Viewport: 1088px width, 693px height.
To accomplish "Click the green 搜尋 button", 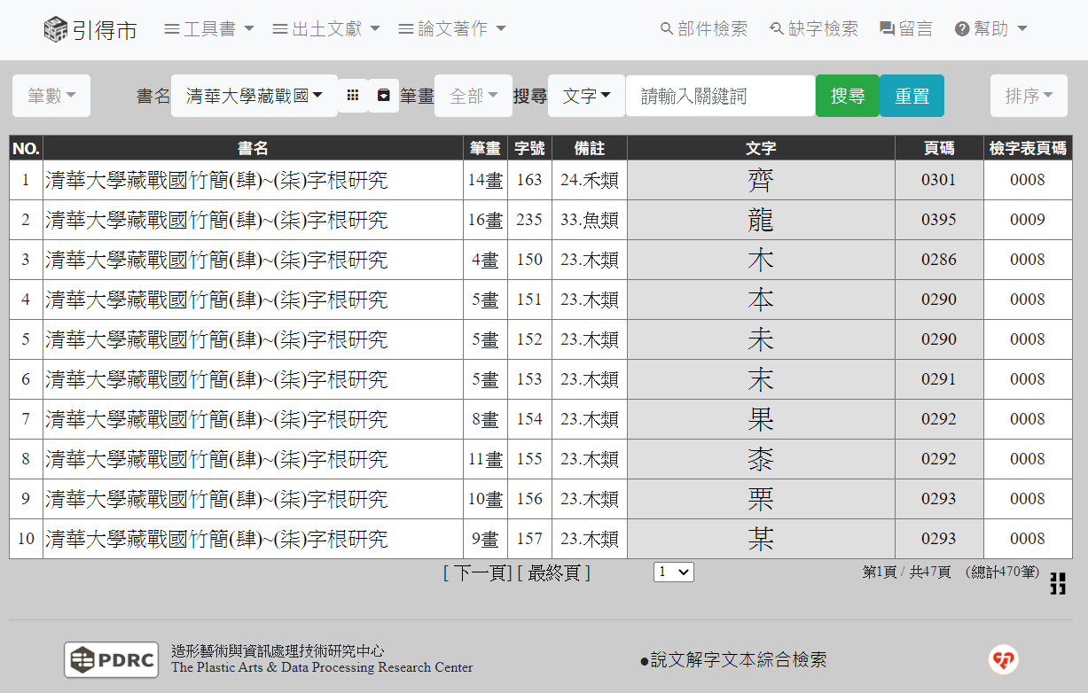I will click(848, 96).
